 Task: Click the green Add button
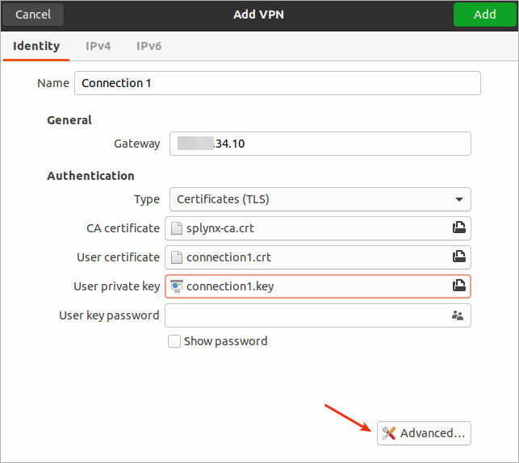[484, 15]
